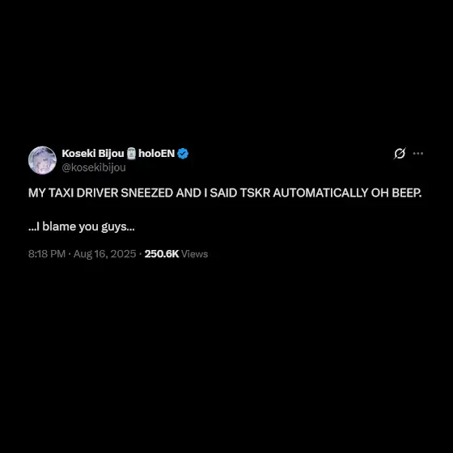The height and width of the screenshot is (453, 453).
Task: Click the moai emoji in the display name
Action: click(x=131, y=154)
